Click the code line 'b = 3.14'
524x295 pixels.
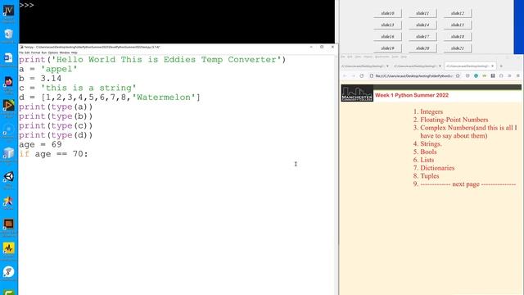click(40, 79)
